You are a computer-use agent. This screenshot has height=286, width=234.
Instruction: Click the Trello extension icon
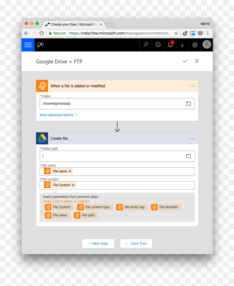click(x=193, y=33)
